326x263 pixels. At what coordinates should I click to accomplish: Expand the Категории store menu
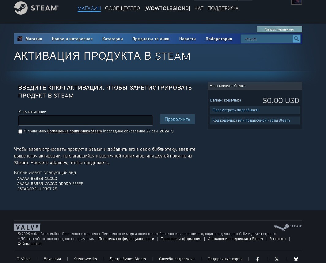[x=112, y=39]
